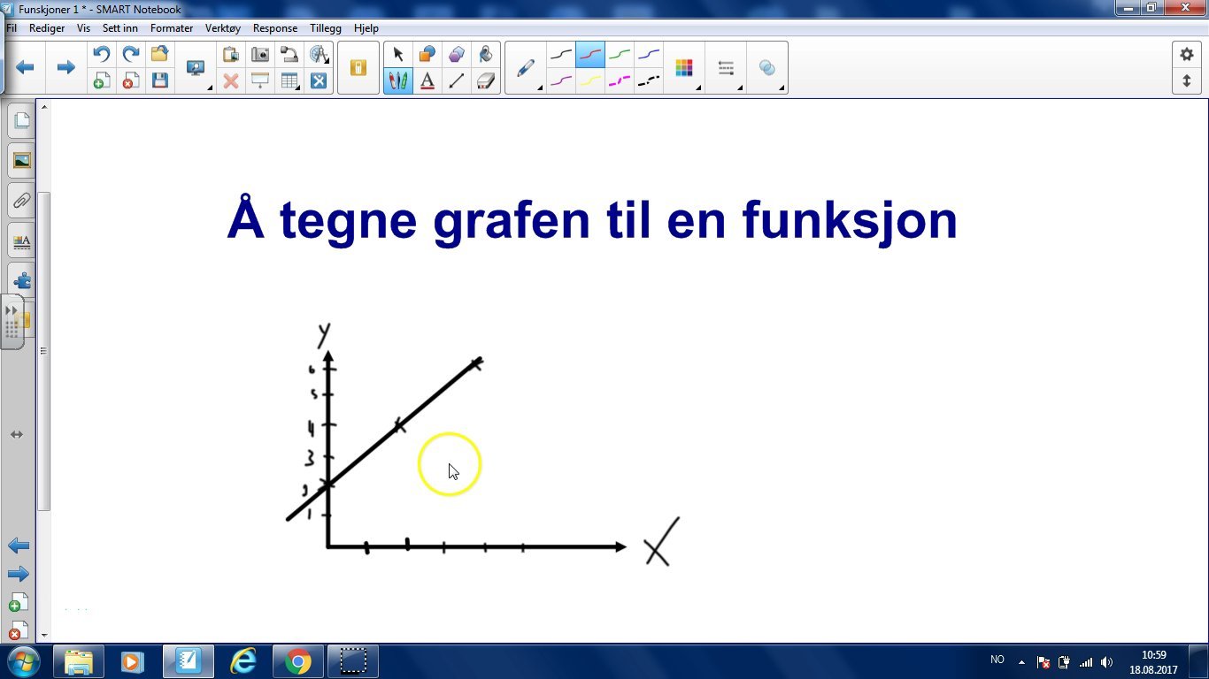The image size is (1209, 679).
Task: Expand the pen options dropdown arrow
Action: tap(538, 87)
